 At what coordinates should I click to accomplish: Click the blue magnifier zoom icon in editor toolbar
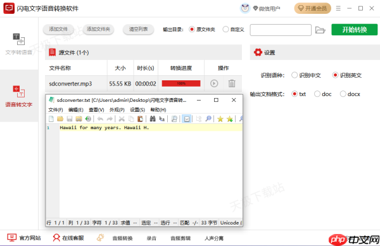208,119
